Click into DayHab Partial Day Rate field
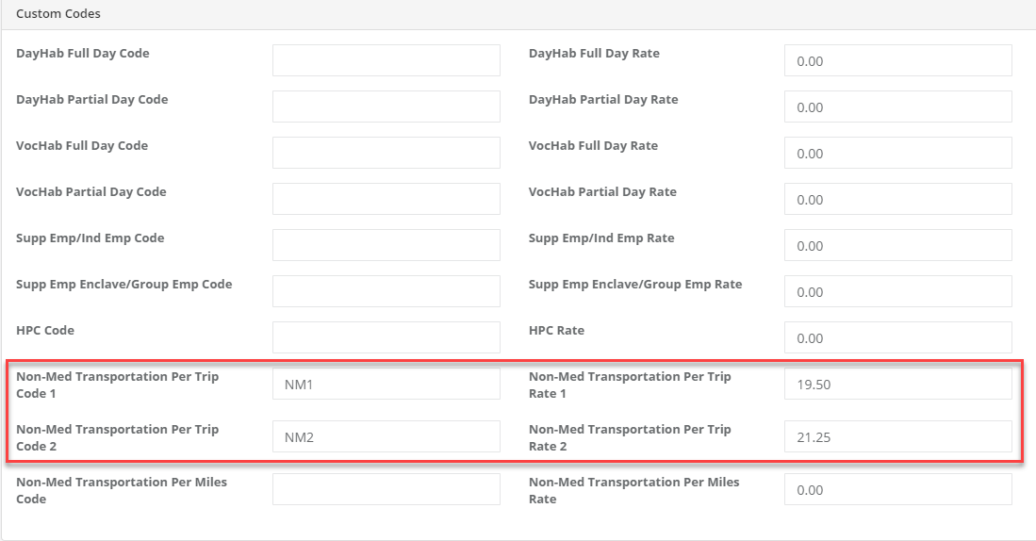1036x541 pixels. (897, 107)
